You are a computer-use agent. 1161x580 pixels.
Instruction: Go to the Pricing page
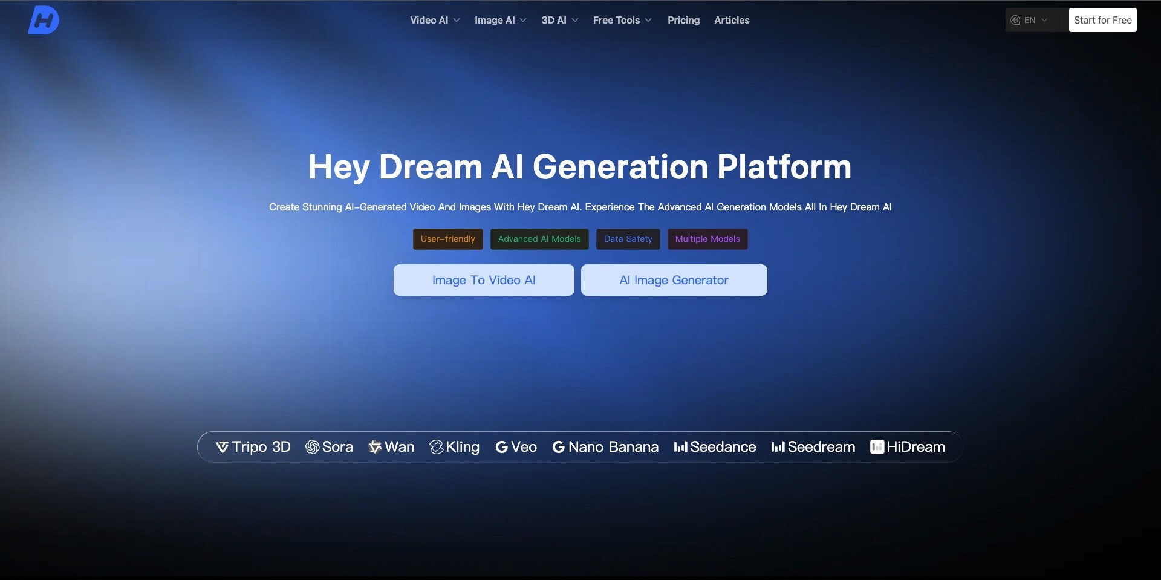[683, 20]
